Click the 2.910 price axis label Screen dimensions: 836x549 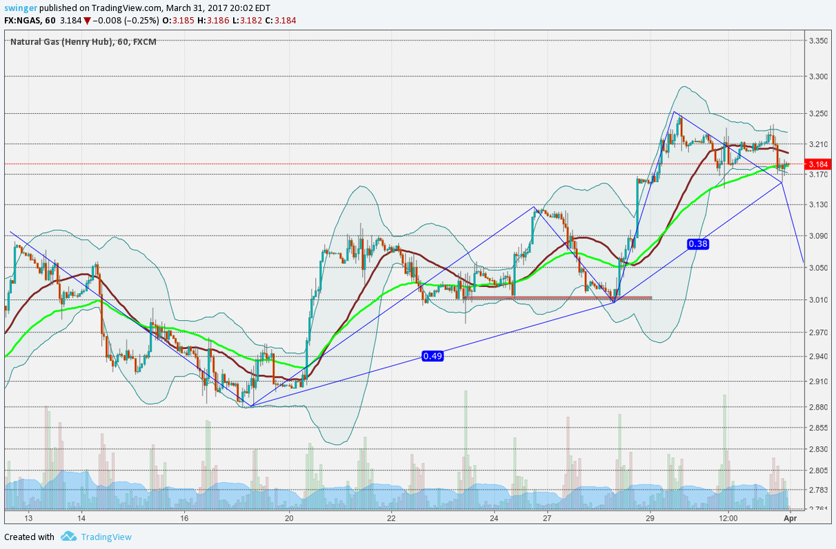point(818,381)
